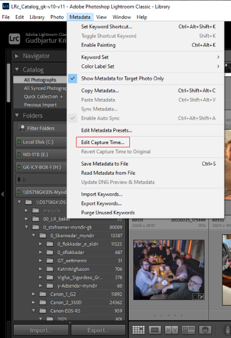Choose Set Keyword Shortcut
Screen dimensions: 231x338
pos(146,27)
